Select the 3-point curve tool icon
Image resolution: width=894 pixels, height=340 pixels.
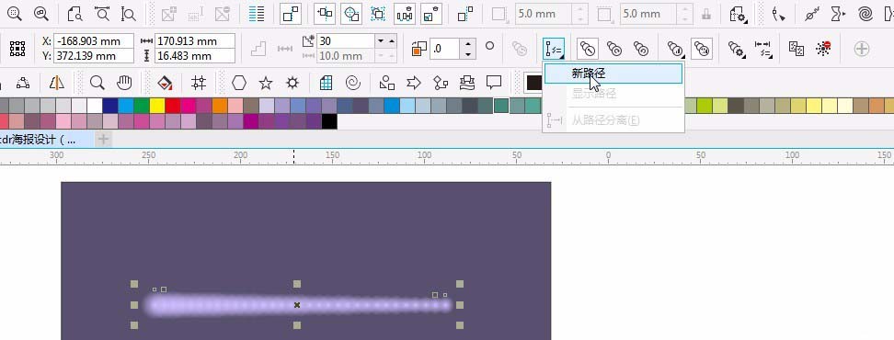tap(23, 84)
